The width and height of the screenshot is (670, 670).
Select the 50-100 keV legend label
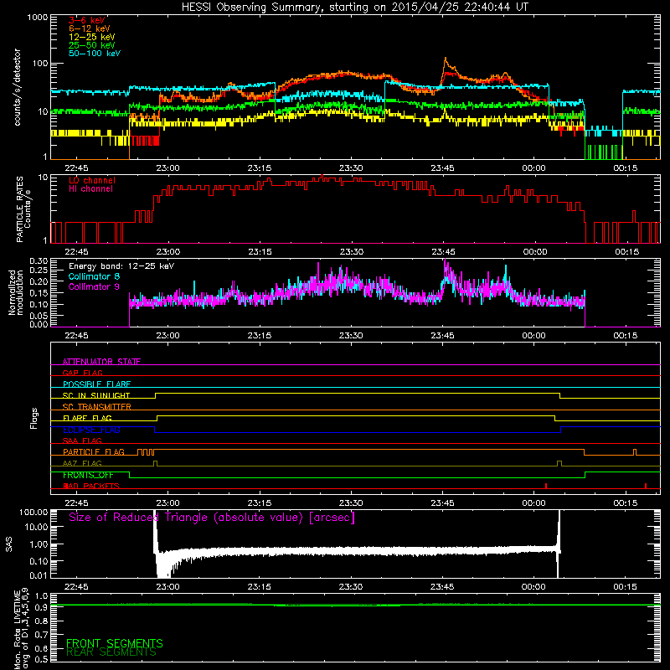click(95, 54)
